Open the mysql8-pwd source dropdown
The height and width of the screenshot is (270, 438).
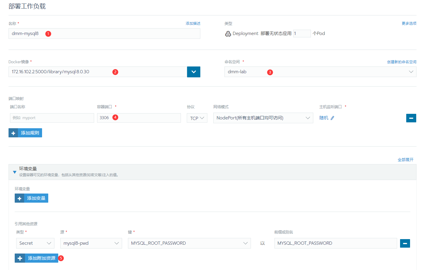click(x=91, y=243)
